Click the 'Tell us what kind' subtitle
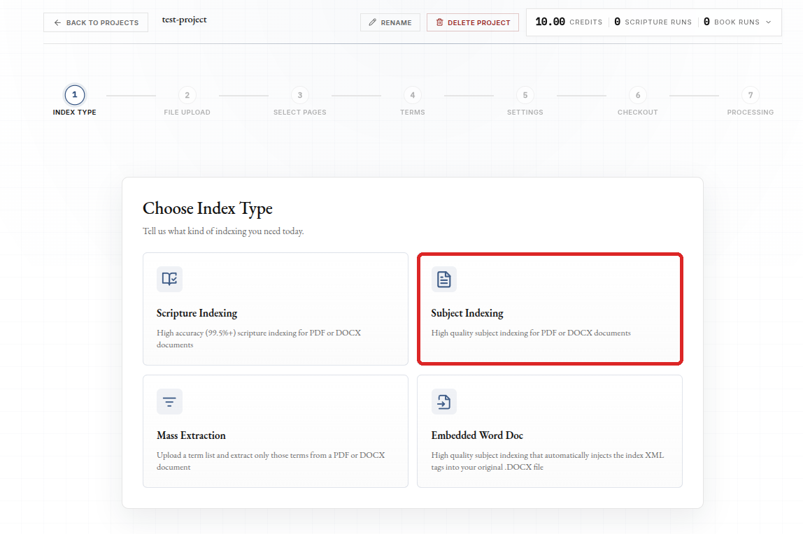The width and height of the screenshot is (803, 534). pos(223,231)
